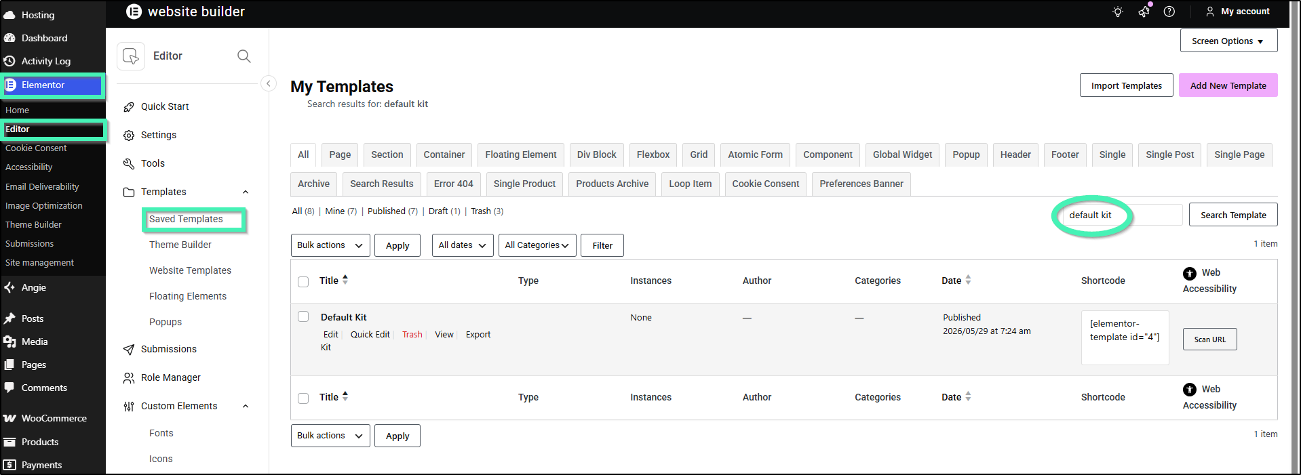Click into the template search field
1301x475 pixels.
pyautogui.click(x=1122, y=215)
